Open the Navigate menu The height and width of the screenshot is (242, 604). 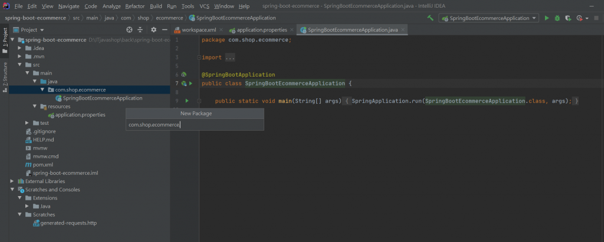[69, 6]
